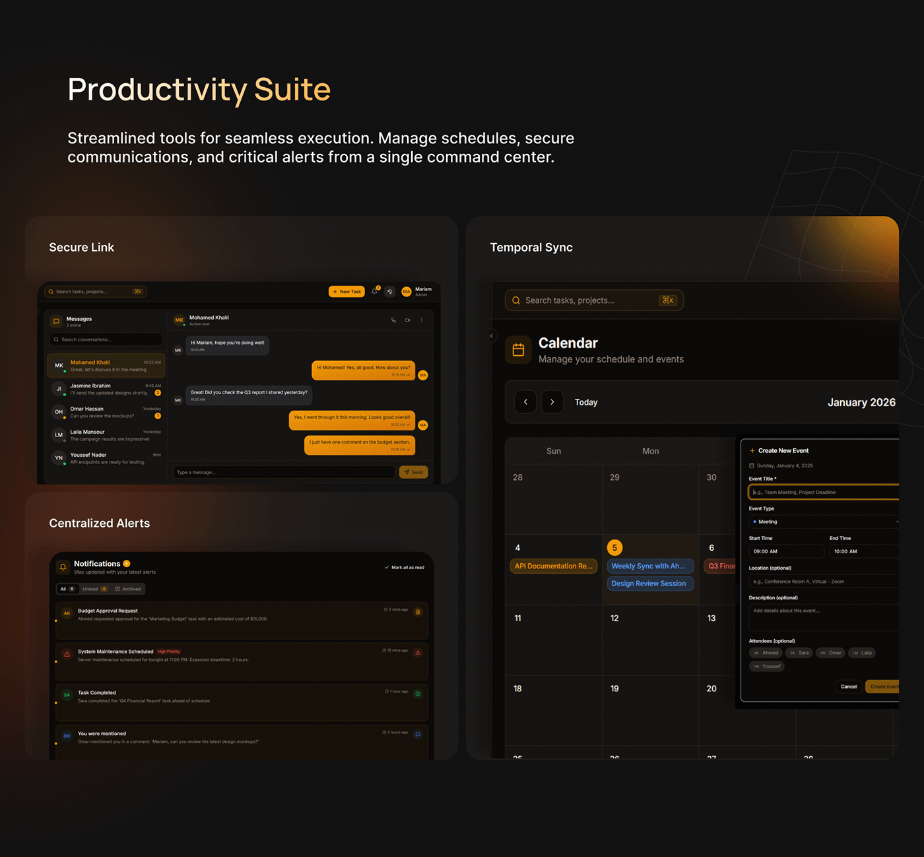Open the Start Time picker at 09:00 AM
The height and width of the screenshot is (857, 924).
click(x=785, y=551)
